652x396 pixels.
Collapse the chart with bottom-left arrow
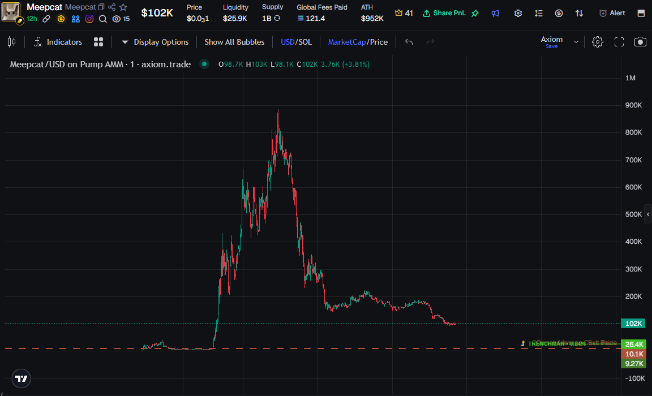pyautogui.click(x=2, y=393)
